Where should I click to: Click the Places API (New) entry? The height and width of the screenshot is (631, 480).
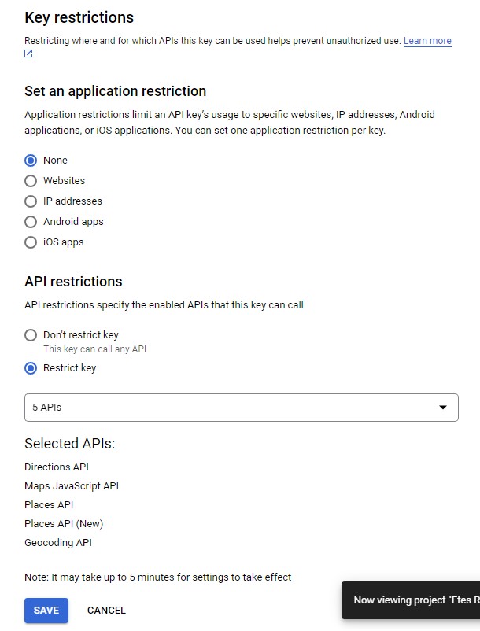(64, 524)
